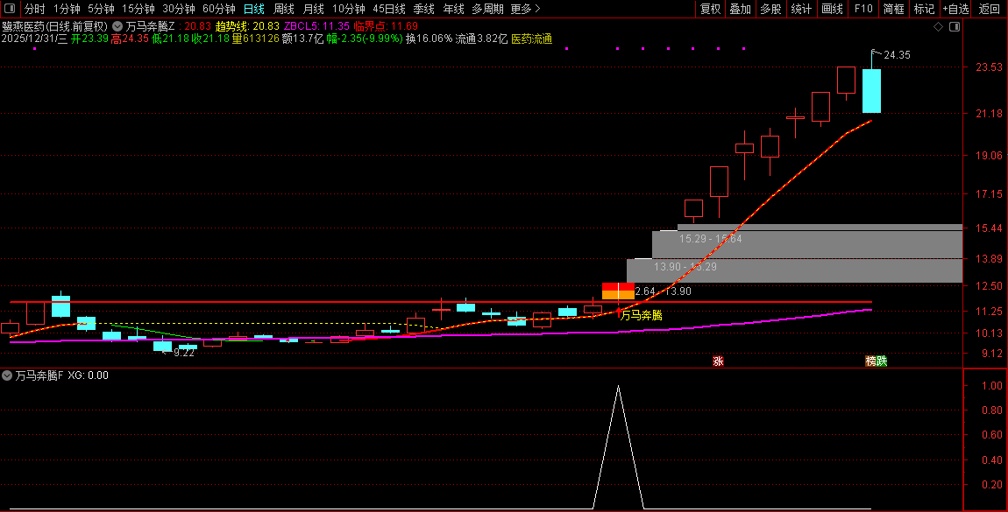Screen dimensions: 1008x512
Task: Switch to 周线 weekly chart
Action: (283, 9)
